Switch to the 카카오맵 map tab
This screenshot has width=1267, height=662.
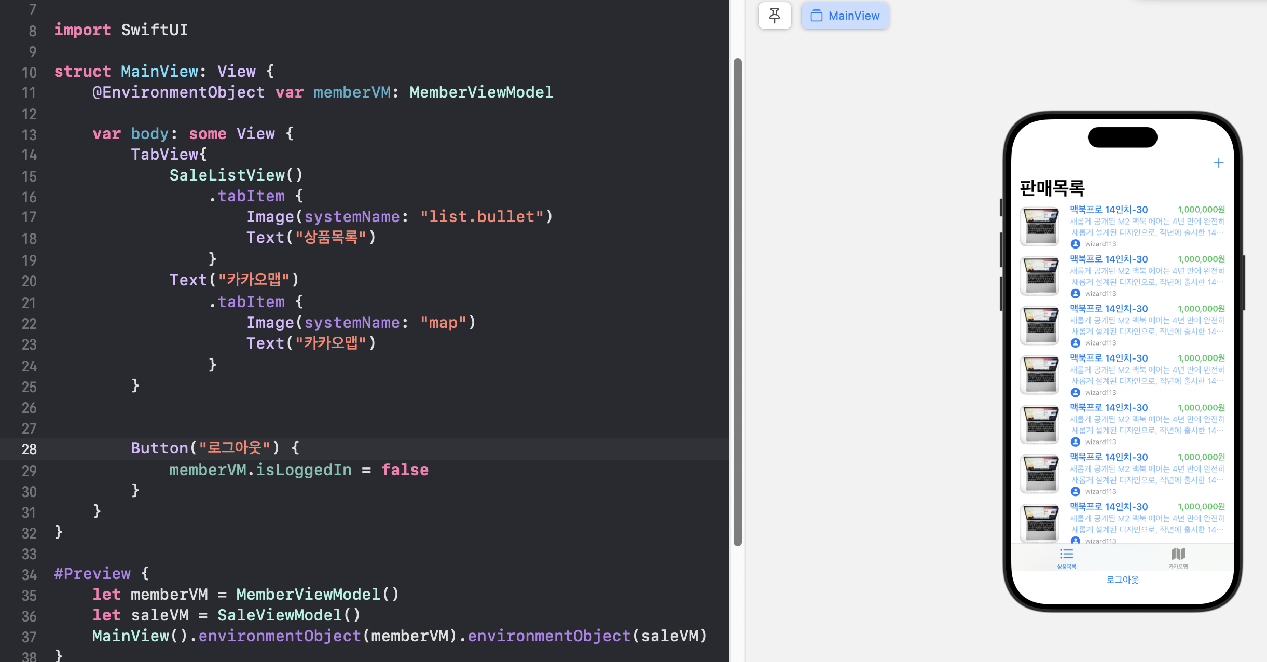(1178, 558)
